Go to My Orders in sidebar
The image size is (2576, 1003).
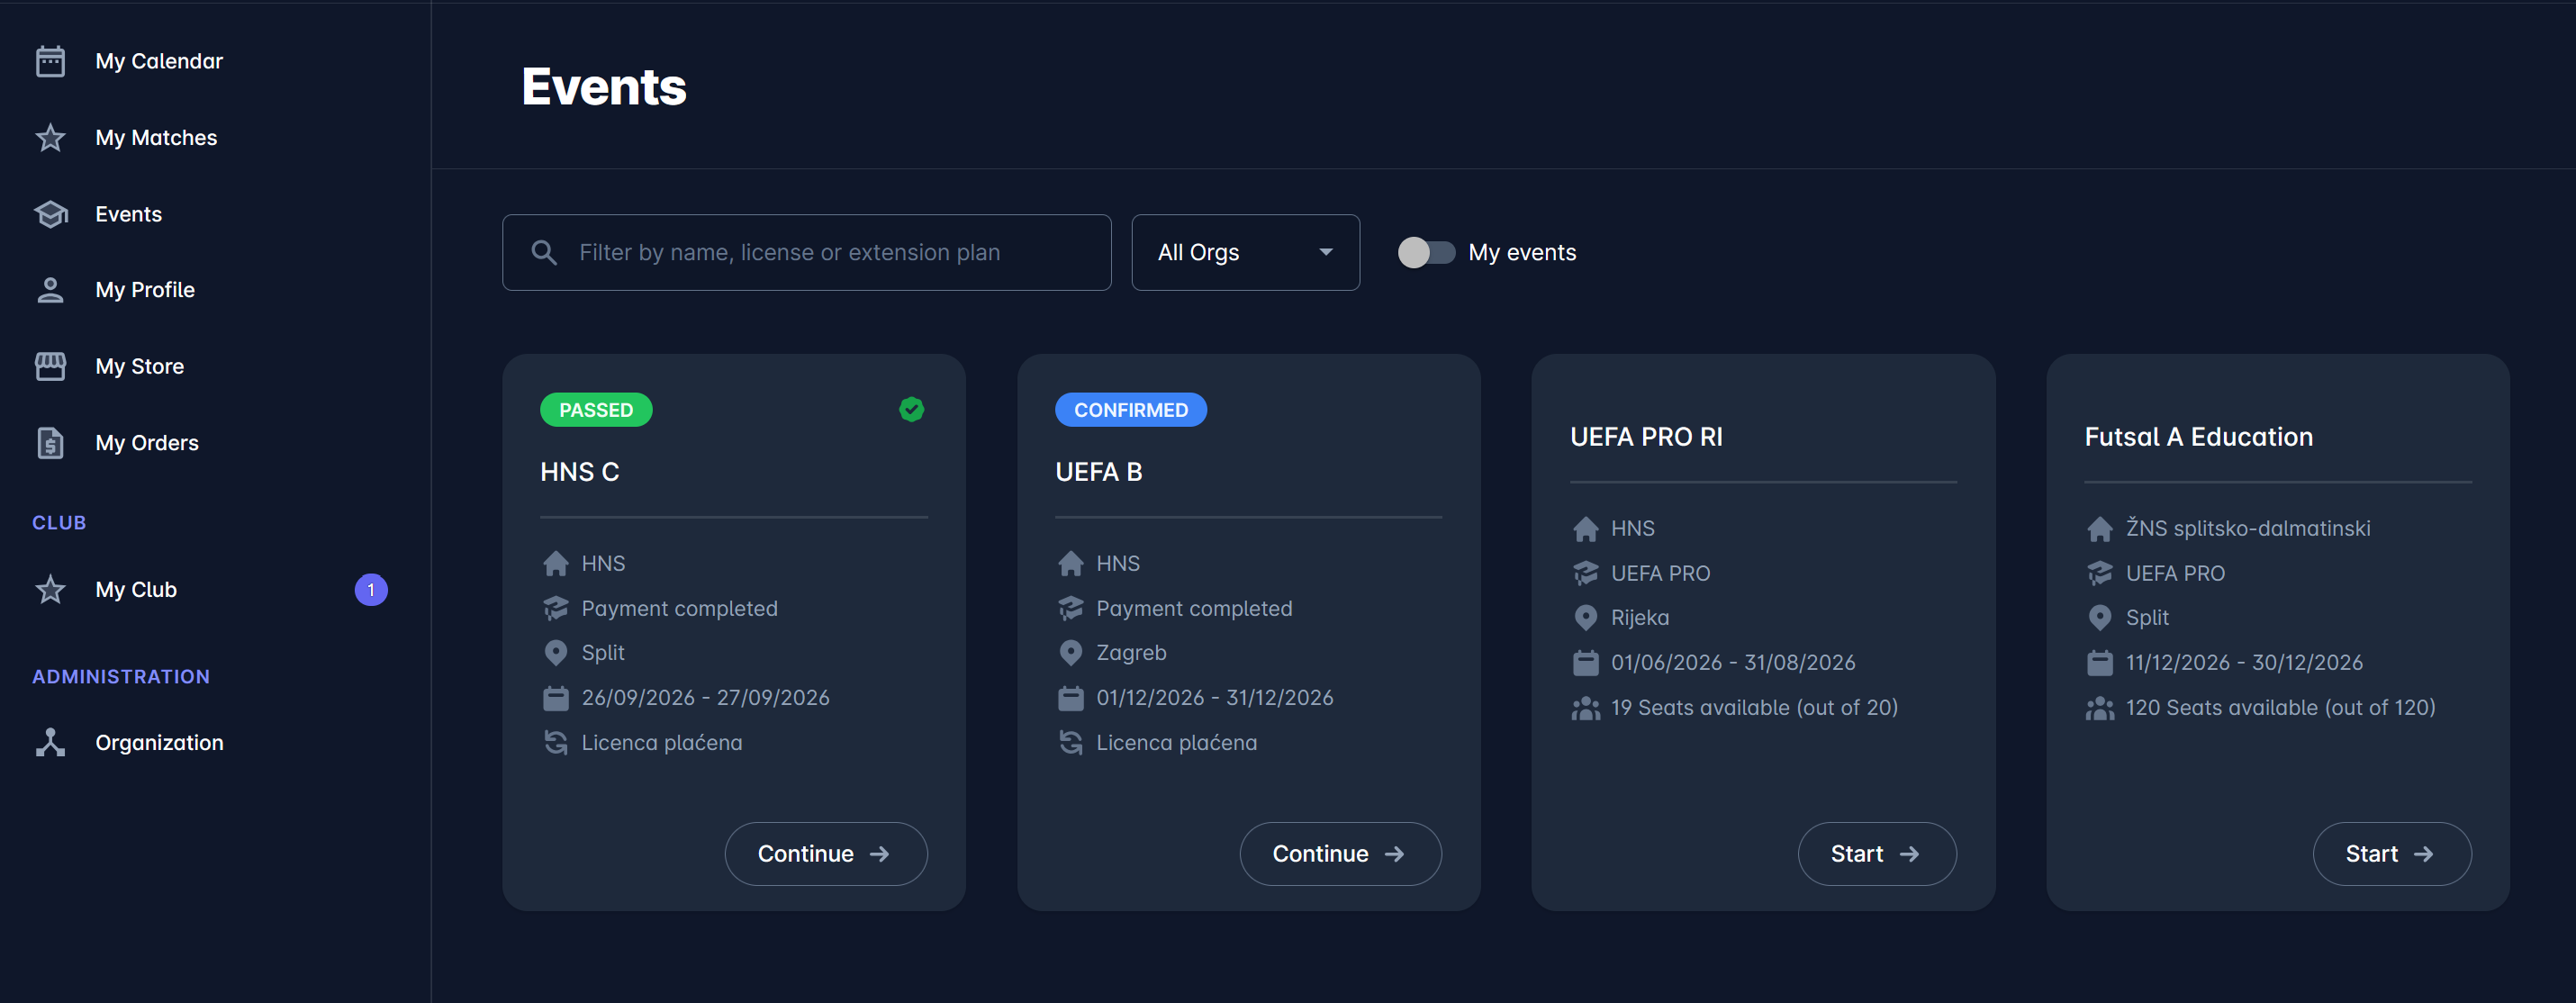click(x=147, y=443)
